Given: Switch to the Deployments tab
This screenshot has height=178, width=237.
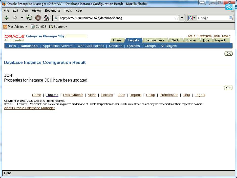Looking at the screenshot, I should (x=155, y=40).
